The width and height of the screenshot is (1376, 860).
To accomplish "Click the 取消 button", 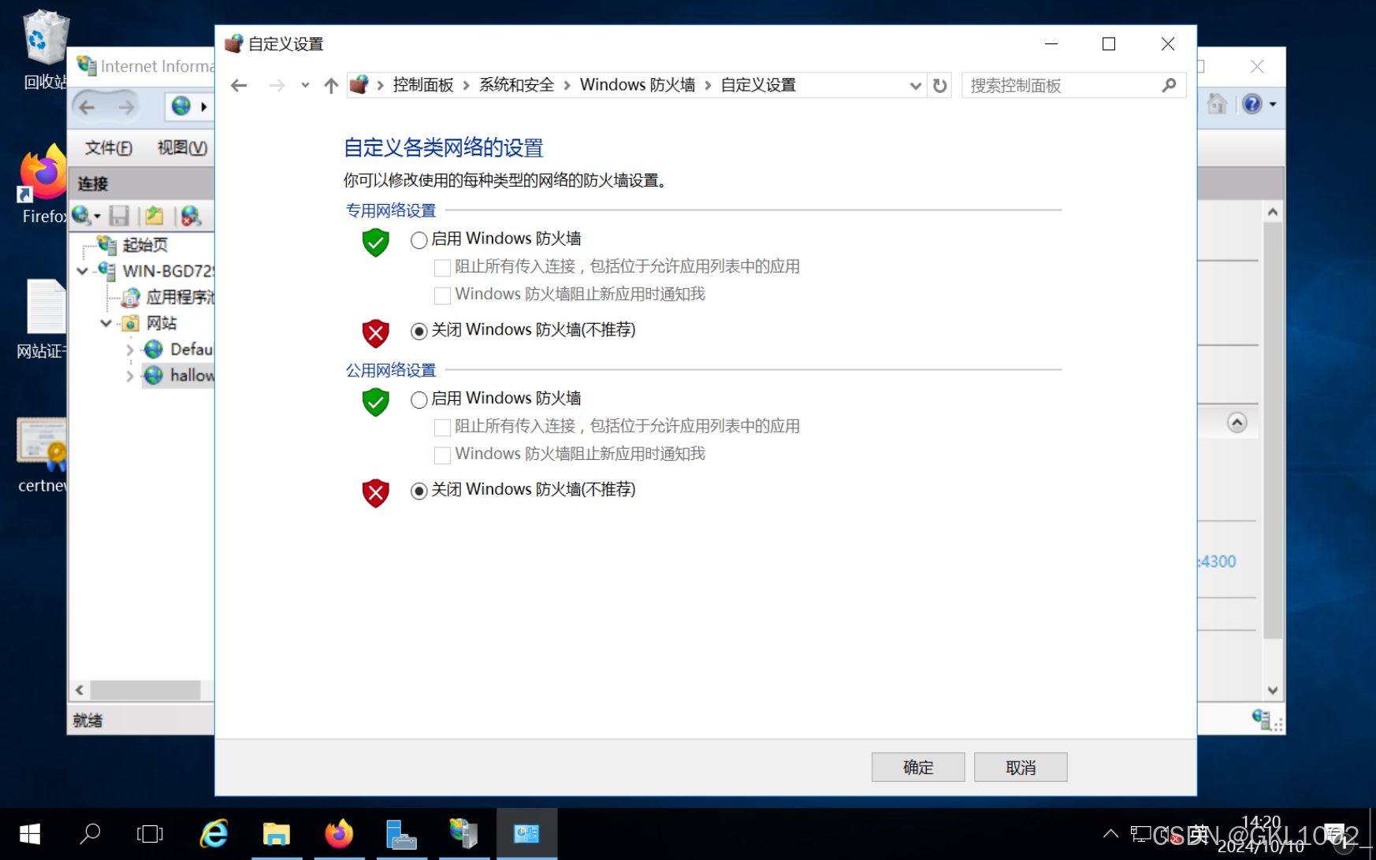I will (1020, 766).
